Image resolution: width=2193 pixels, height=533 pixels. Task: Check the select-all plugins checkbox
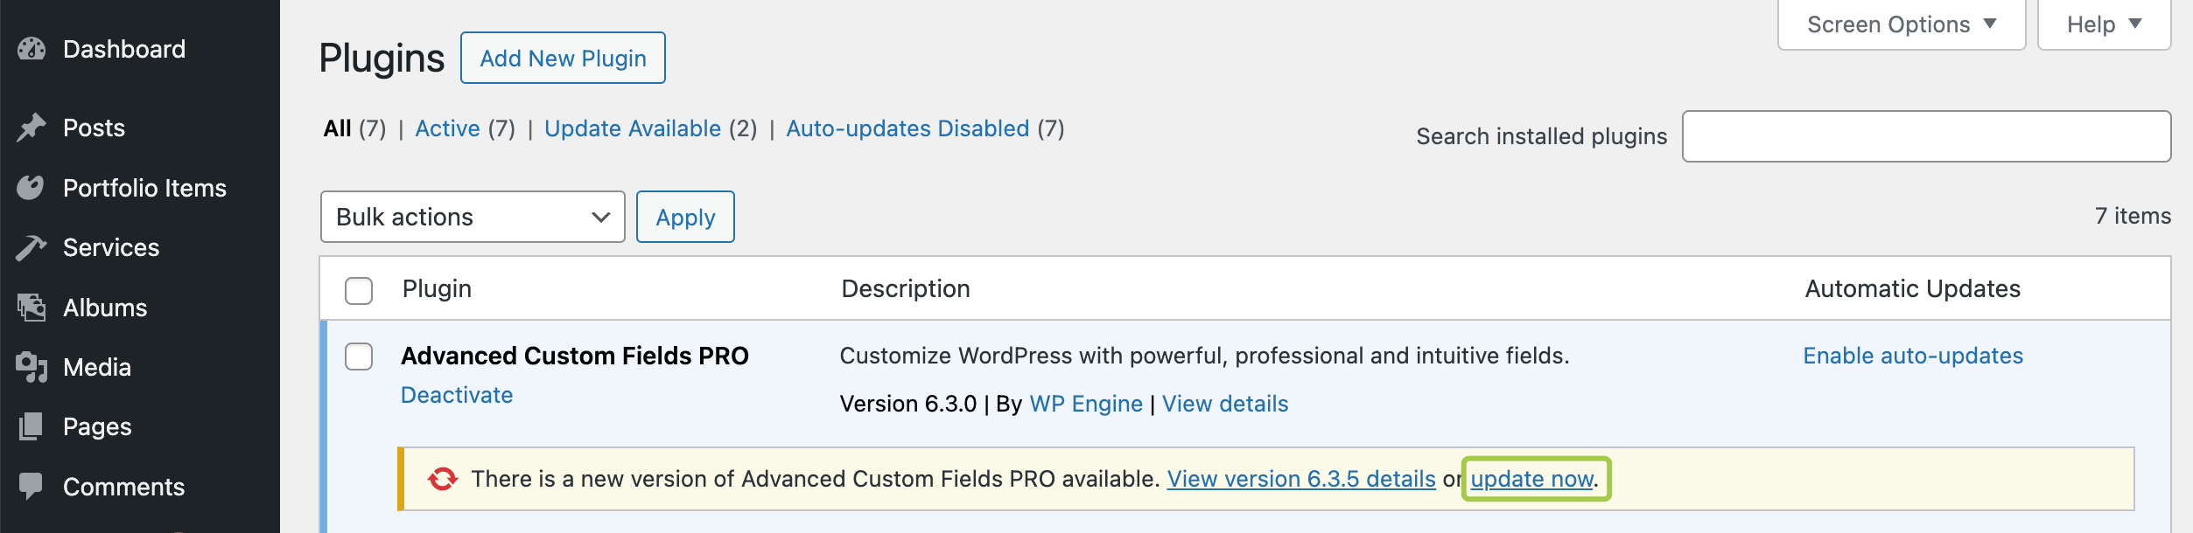pos(359,290)
